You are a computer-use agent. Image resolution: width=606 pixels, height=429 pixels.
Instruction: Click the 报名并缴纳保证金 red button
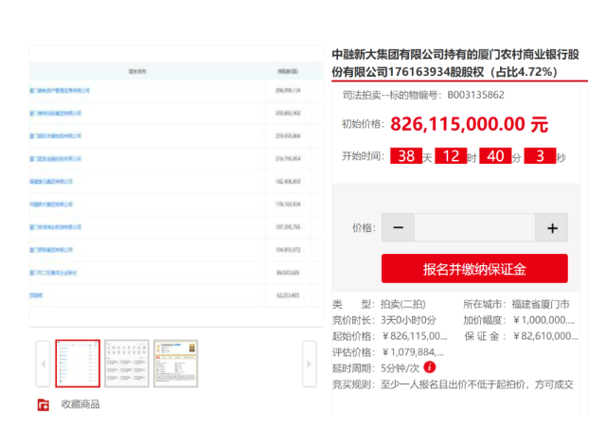474,269
